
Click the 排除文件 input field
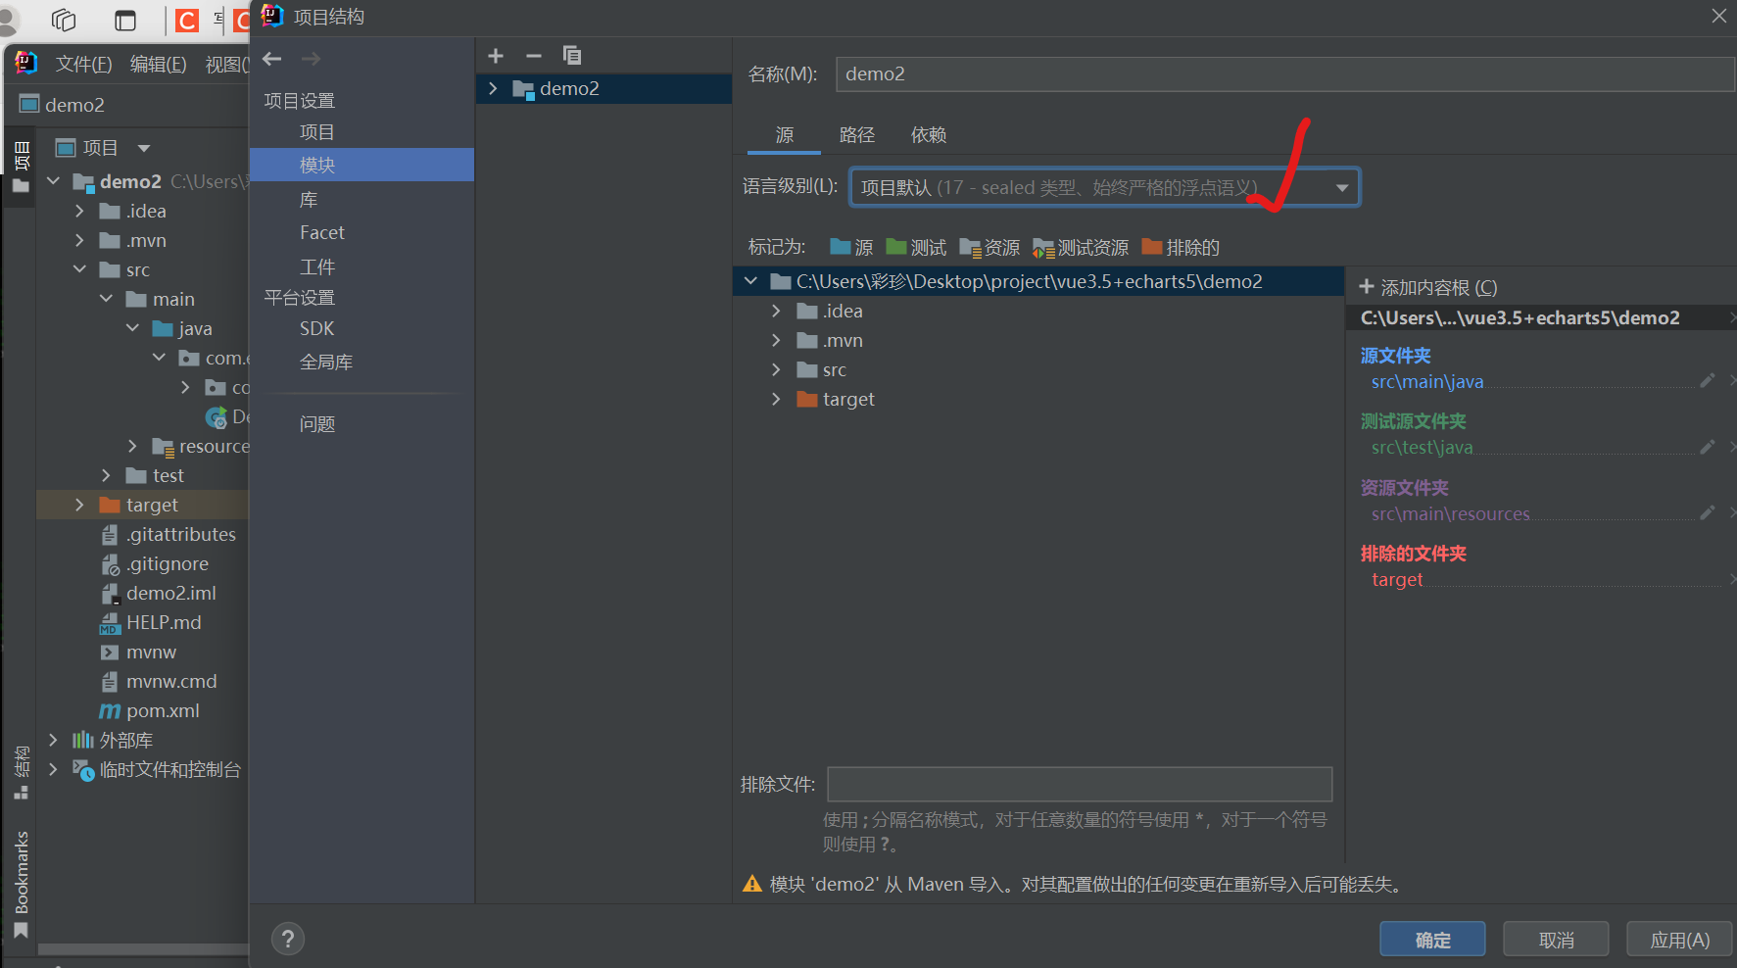click(1080, 784)
